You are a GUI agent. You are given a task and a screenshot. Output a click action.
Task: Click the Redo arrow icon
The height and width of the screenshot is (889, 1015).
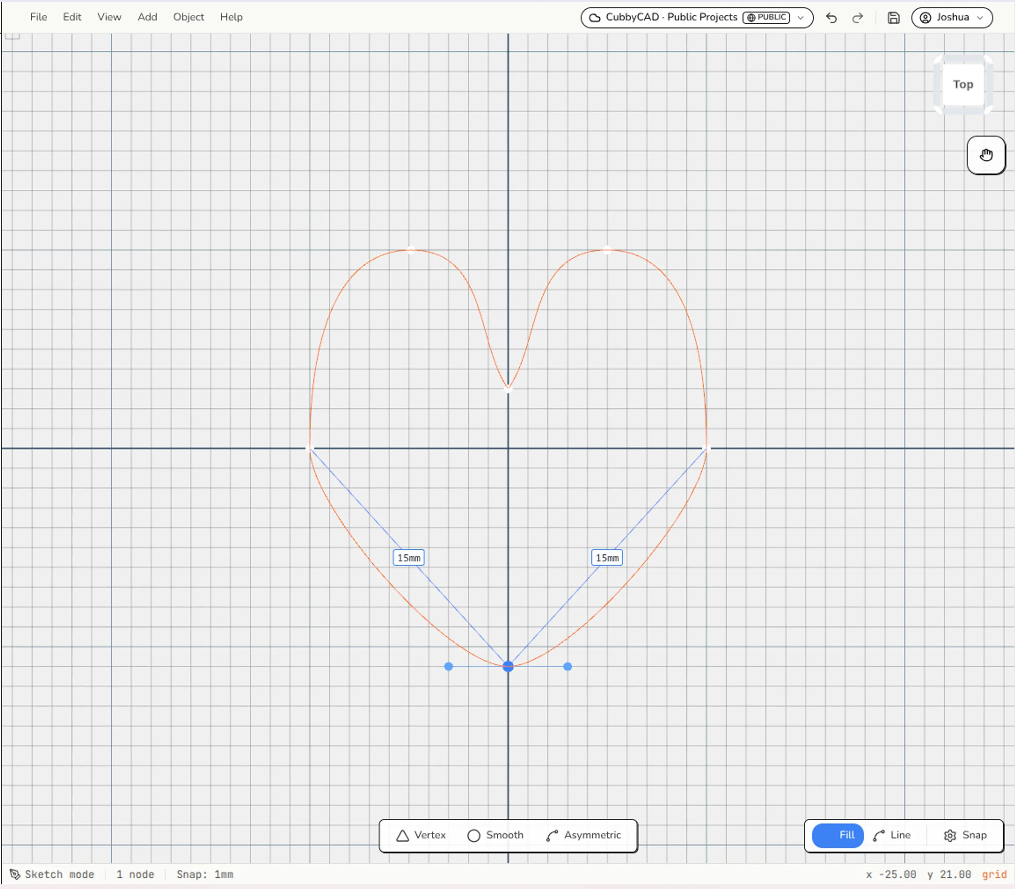pyautogui.click(x=857, y=18)
